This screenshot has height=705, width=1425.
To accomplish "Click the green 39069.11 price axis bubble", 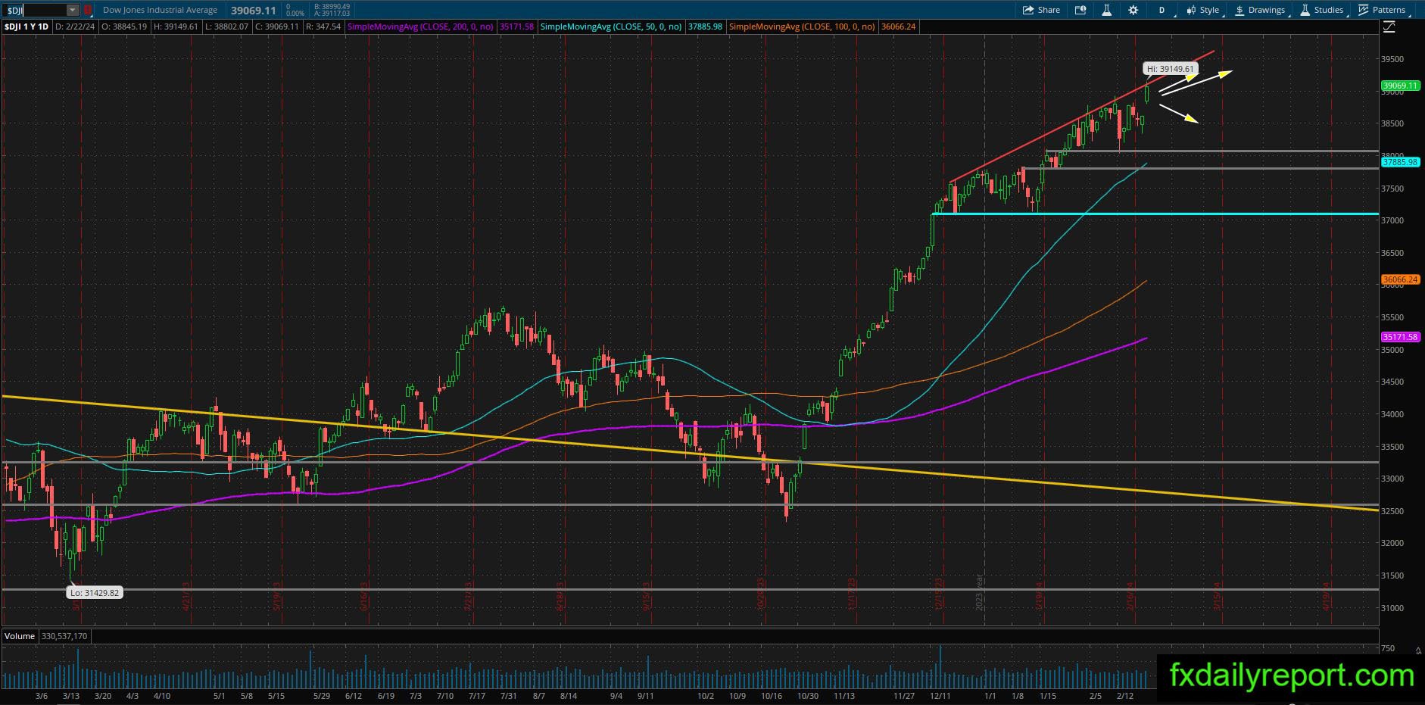I will tap(1400, 86).
